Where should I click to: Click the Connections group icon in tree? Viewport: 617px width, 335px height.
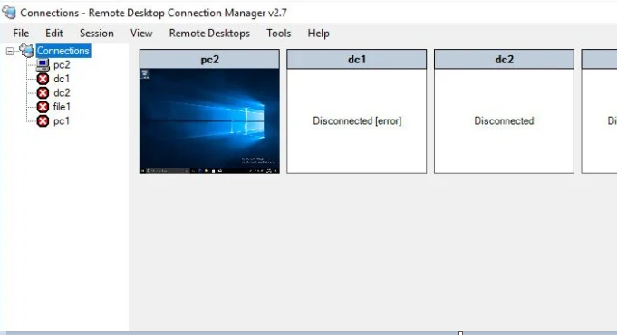pos(27,51)
